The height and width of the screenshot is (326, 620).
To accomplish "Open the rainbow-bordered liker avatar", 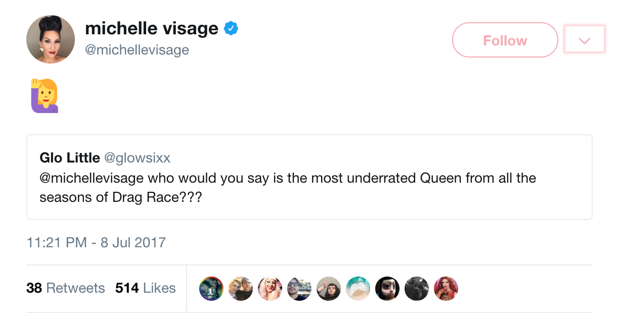I will click(x=211, y=289).
